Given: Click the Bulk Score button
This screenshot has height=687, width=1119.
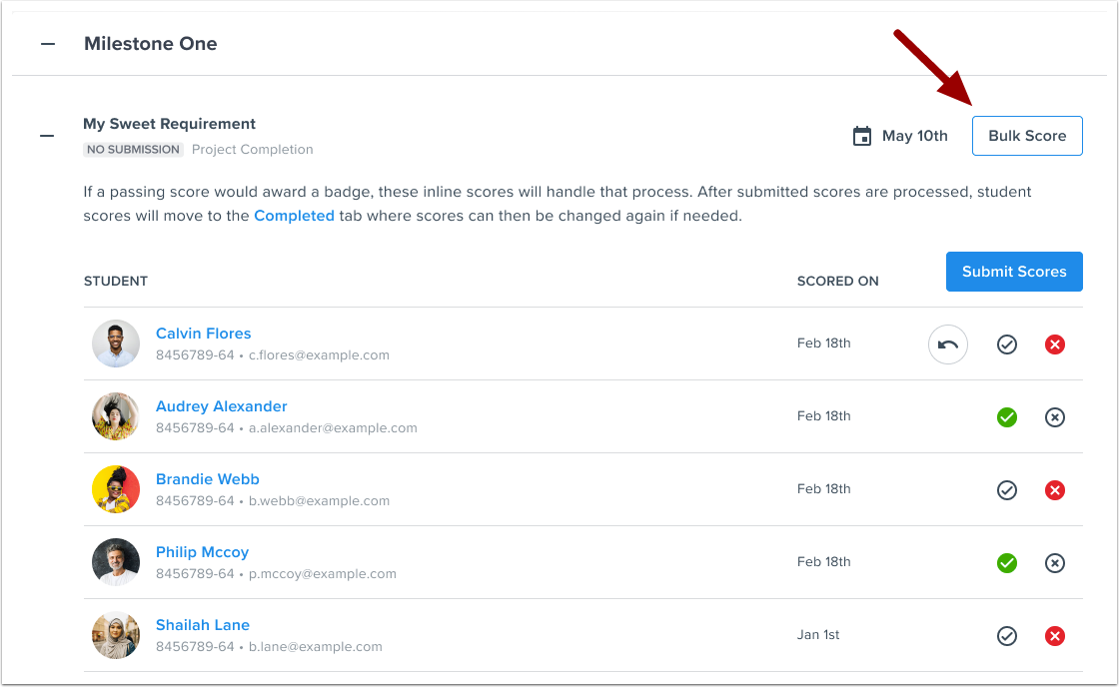Looking at the screenshot, I should (x=1027, y=135).
